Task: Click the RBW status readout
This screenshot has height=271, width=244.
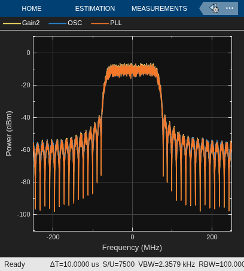Action: [221, 264]
